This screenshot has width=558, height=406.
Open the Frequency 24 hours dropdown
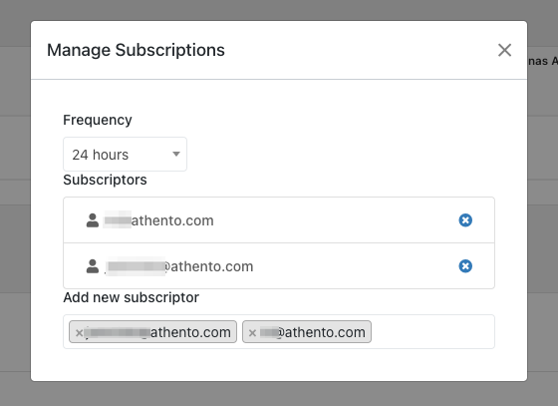[x=125, y=155]
